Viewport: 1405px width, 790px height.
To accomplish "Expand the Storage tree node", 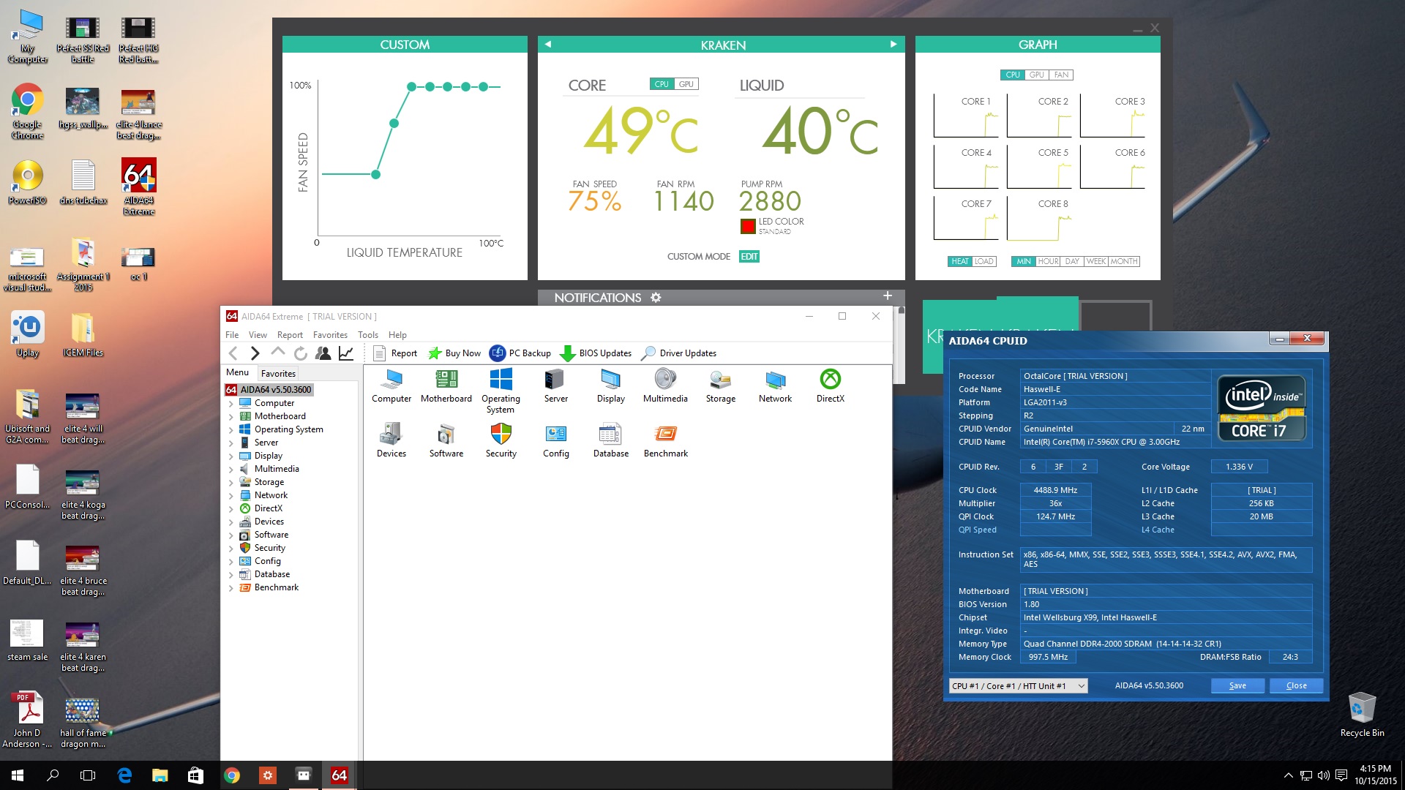I will (x=231, y=483).
